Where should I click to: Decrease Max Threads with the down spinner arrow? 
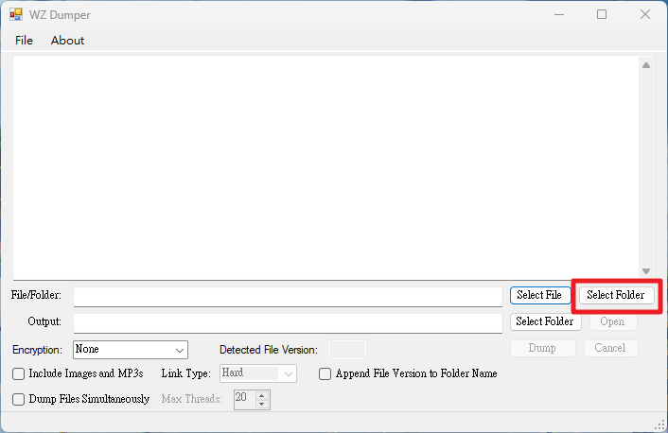click(x=262, y=404)
